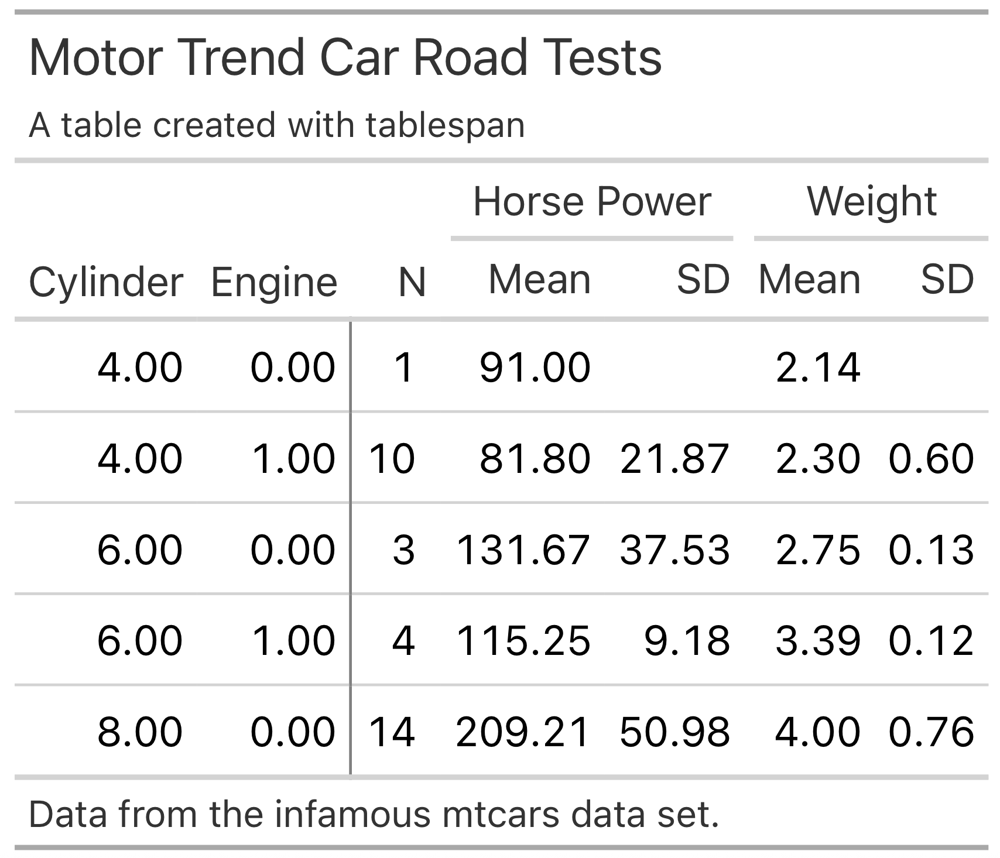Select the Horse Power SD cell 21.87

pyautogui.click(x=674, y=458)
